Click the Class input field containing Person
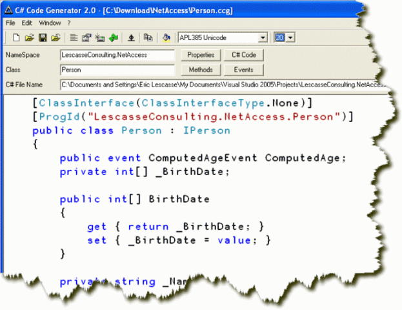The height and width of the screenshot is (310, 402). [117, 70]
